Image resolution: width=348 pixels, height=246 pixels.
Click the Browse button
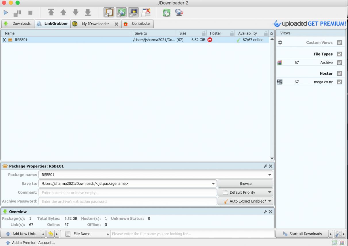click(245, 184)
